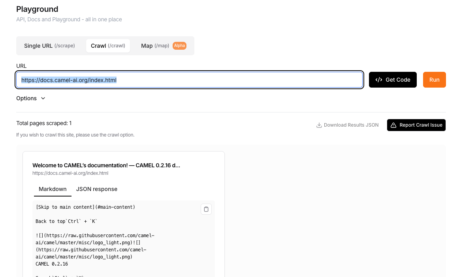The image size is (461, 277).
Task: Click the orange Alpha badge
Action: click(x=179, y=46)
